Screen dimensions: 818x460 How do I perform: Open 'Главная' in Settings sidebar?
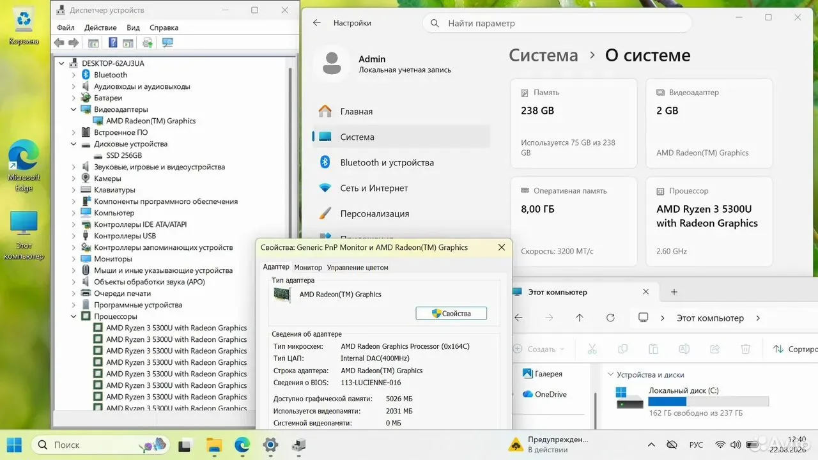[x=401, y=111]
